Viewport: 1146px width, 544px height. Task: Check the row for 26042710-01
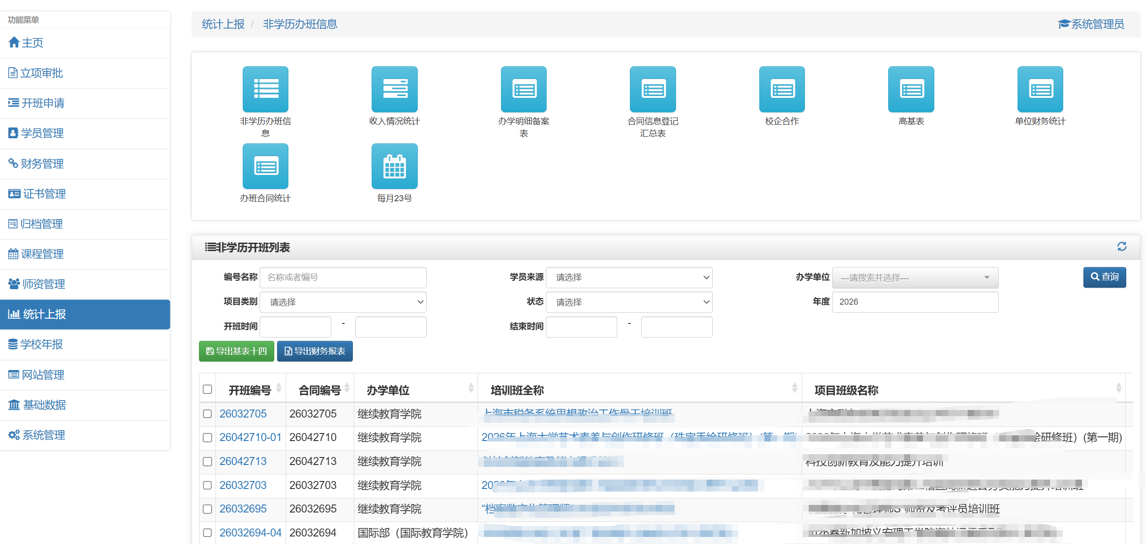pos(207,437)
